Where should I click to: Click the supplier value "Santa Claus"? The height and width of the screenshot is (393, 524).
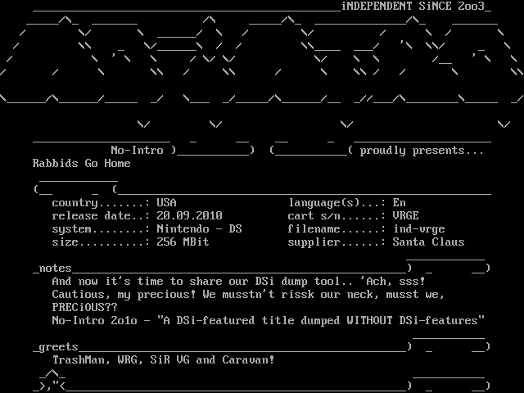pos(428,242)
